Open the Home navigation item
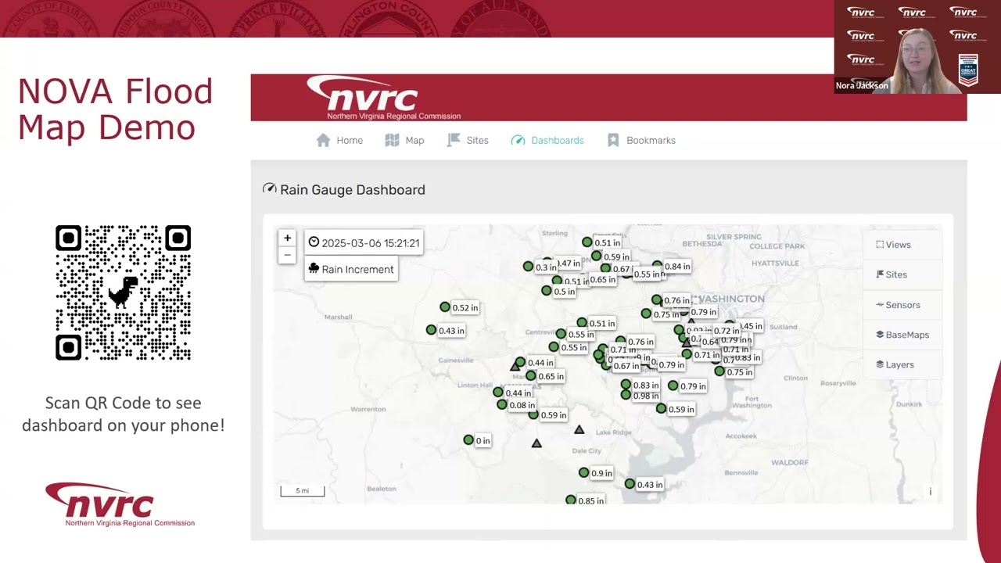 [x=339, y=140]
